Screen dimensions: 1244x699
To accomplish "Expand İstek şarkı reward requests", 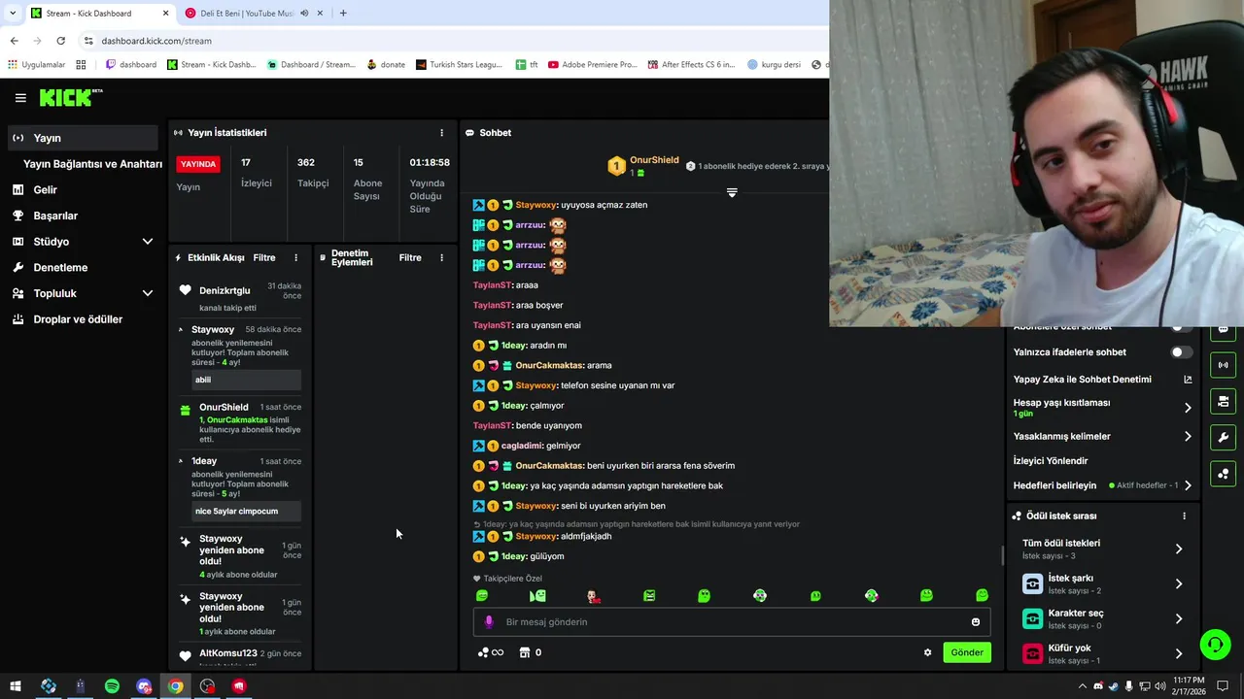I will click(x=1179, y=584).
